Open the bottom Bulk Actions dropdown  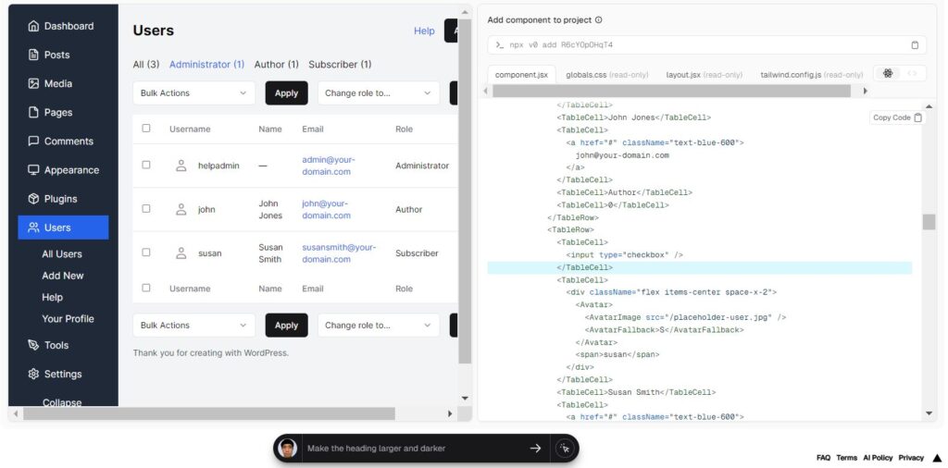(193, 326)
